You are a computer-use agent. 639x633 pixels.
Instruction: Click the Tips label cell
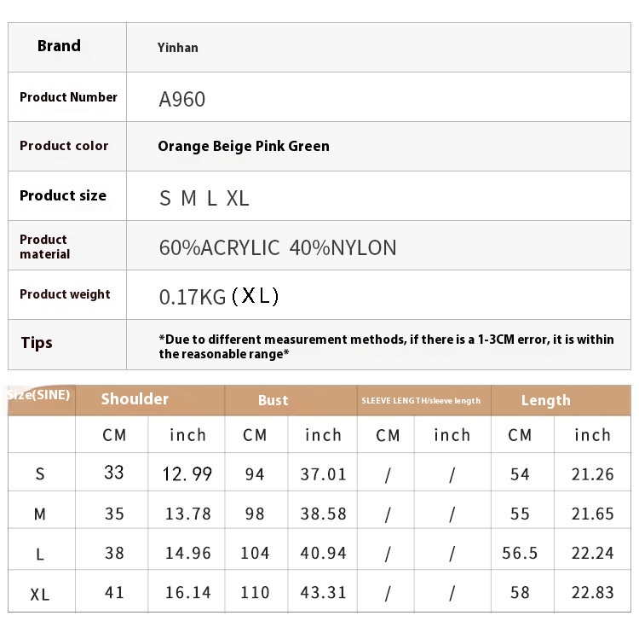(x=37, y=343)
